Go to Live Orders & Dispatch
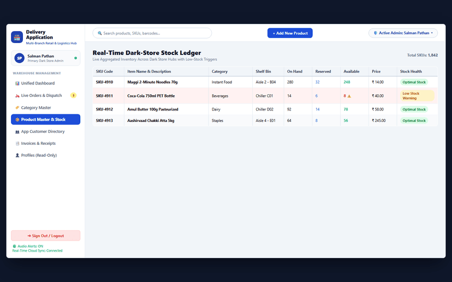Image resolution: width=452 pixels, height=282 pixels. click(x=45, y=95)
